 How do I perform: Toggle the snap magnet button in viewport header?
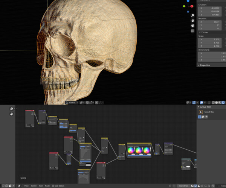click(87, 103)
